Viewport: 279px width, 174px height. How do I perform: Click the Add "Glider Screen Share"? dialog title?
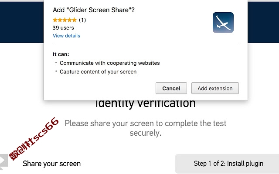tap(94, 10)
